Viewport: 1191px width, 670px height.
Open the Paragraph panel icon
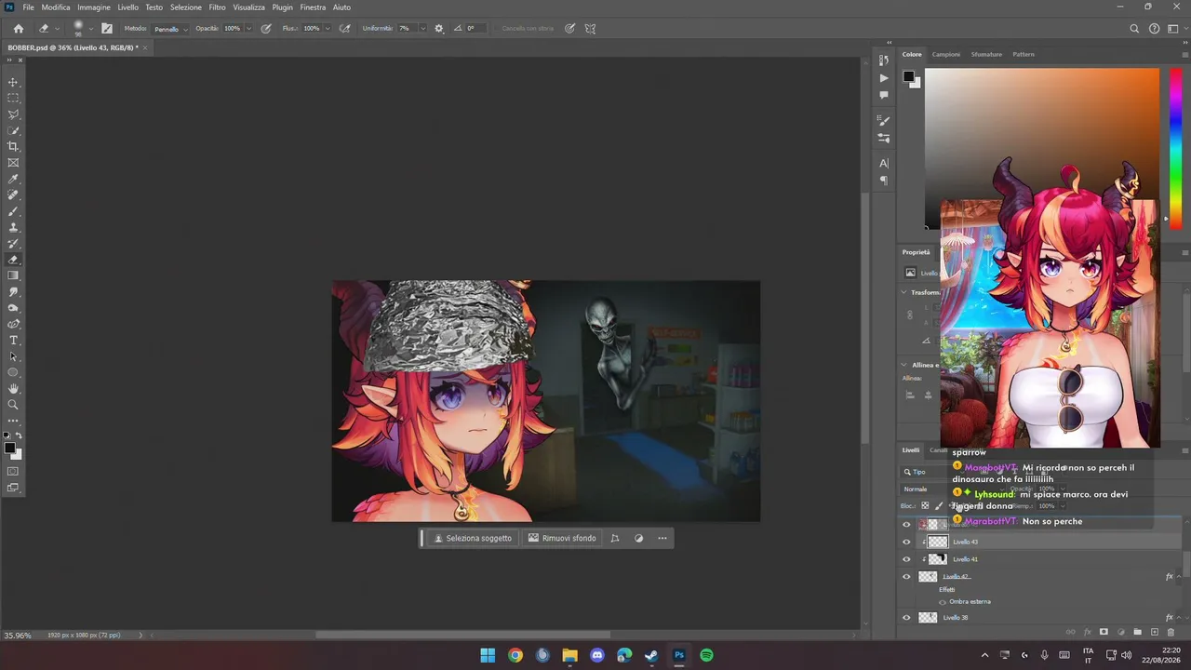pos(884,181)
